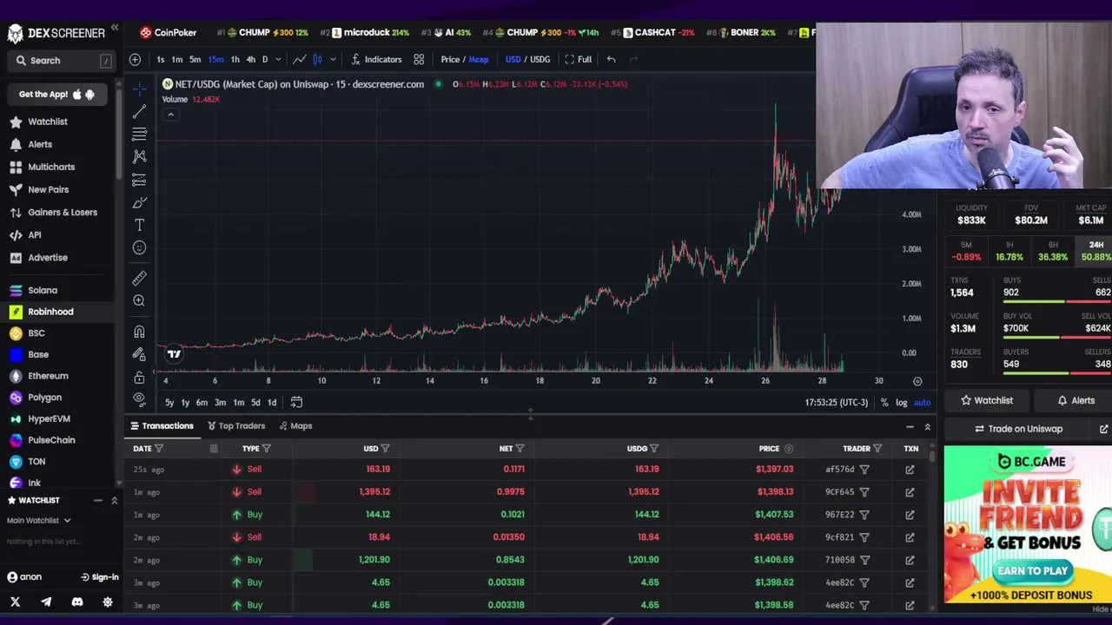Open Telegram link in sidebar
The image size is (1112, 625).
click(x=46, y=602)
